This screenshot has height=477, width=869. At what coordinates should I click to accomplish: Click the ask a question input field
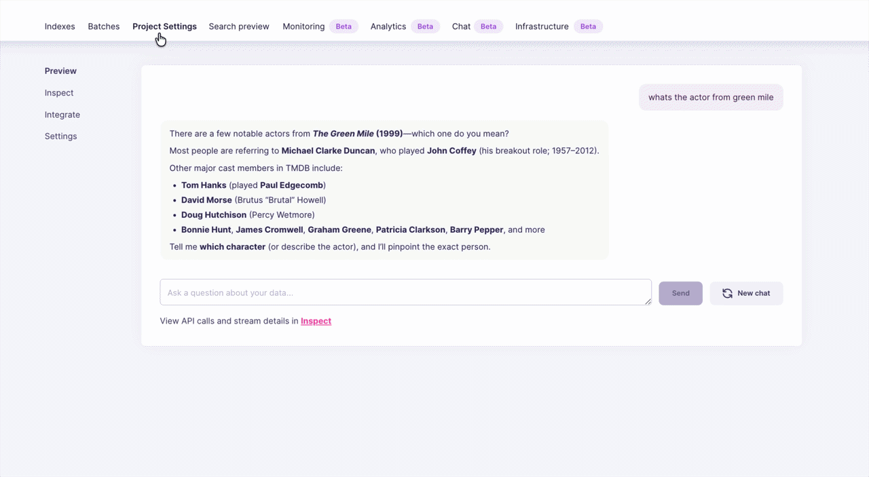[405, 292]
